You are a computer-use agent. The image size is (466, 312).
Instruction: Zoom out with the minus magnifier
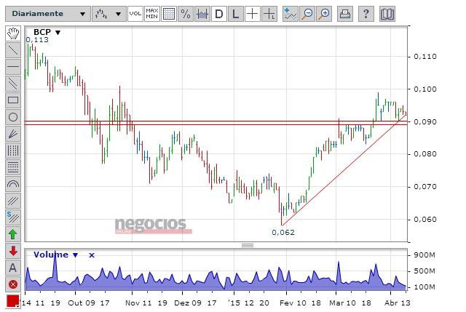tap(307, 14)
